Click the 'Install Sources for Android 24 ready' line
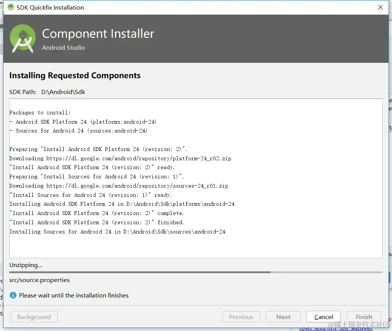 click(90, 195)
